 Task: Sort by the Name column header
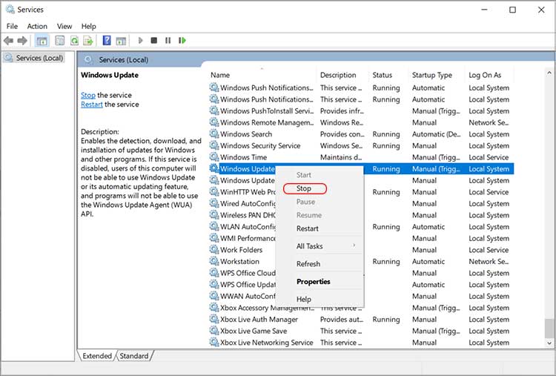[262, 75]
